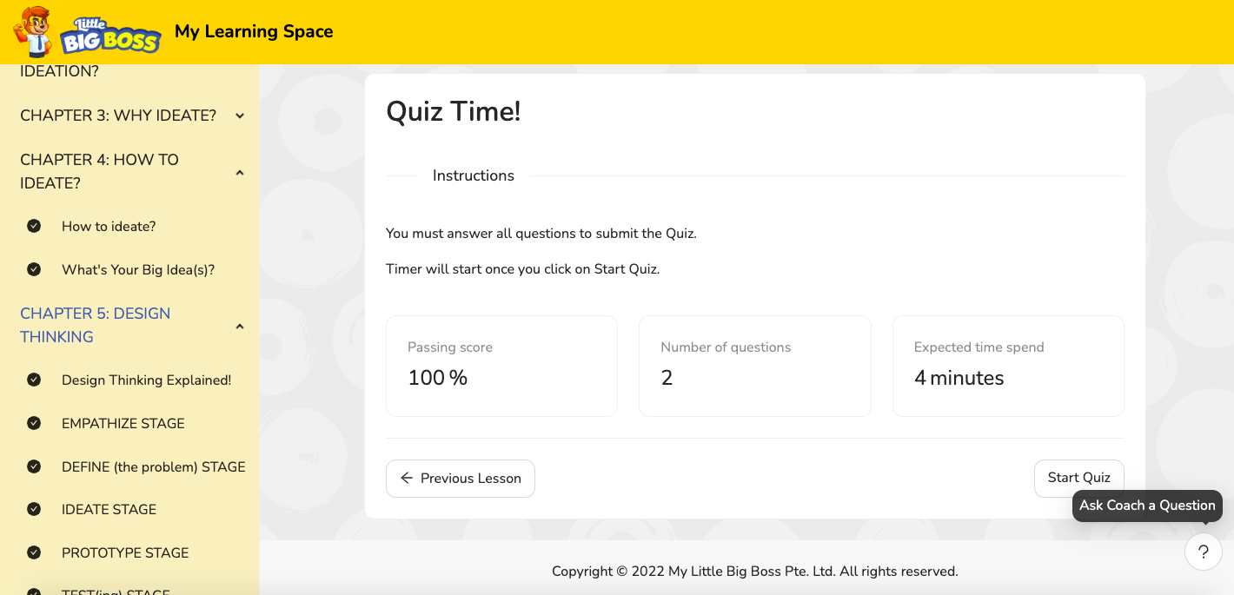The height and width of the screenshot is (595, 1234).
Task: Open the How to ideate? lesson
Action: click(x=109, y=226)
